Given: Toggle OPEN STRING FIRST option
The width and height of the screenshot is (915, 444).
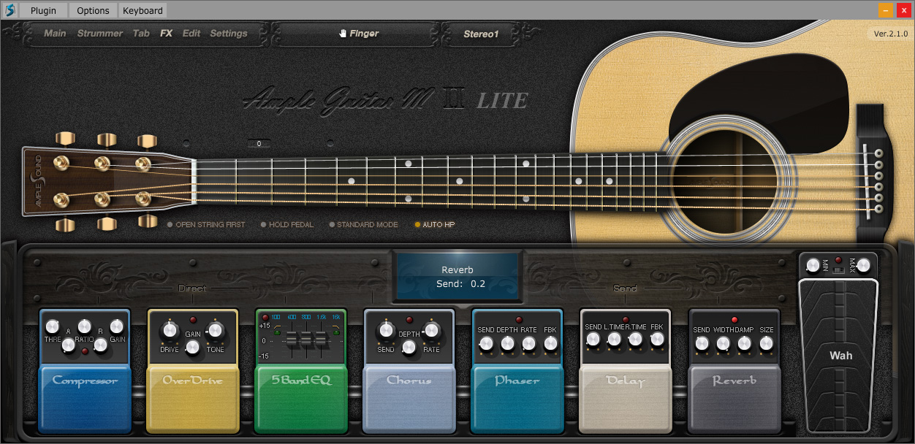Looking at the screenshot, I should coord(206,225).
